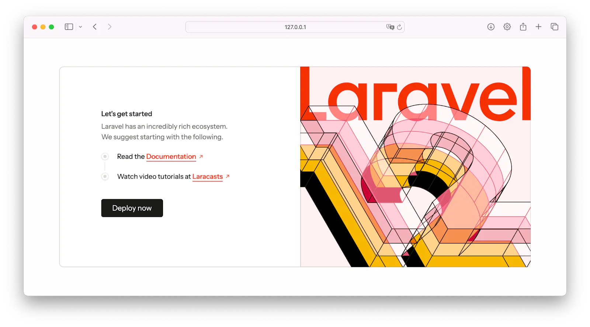Select the bullet next to Read the Documentation

coord(105,157)
